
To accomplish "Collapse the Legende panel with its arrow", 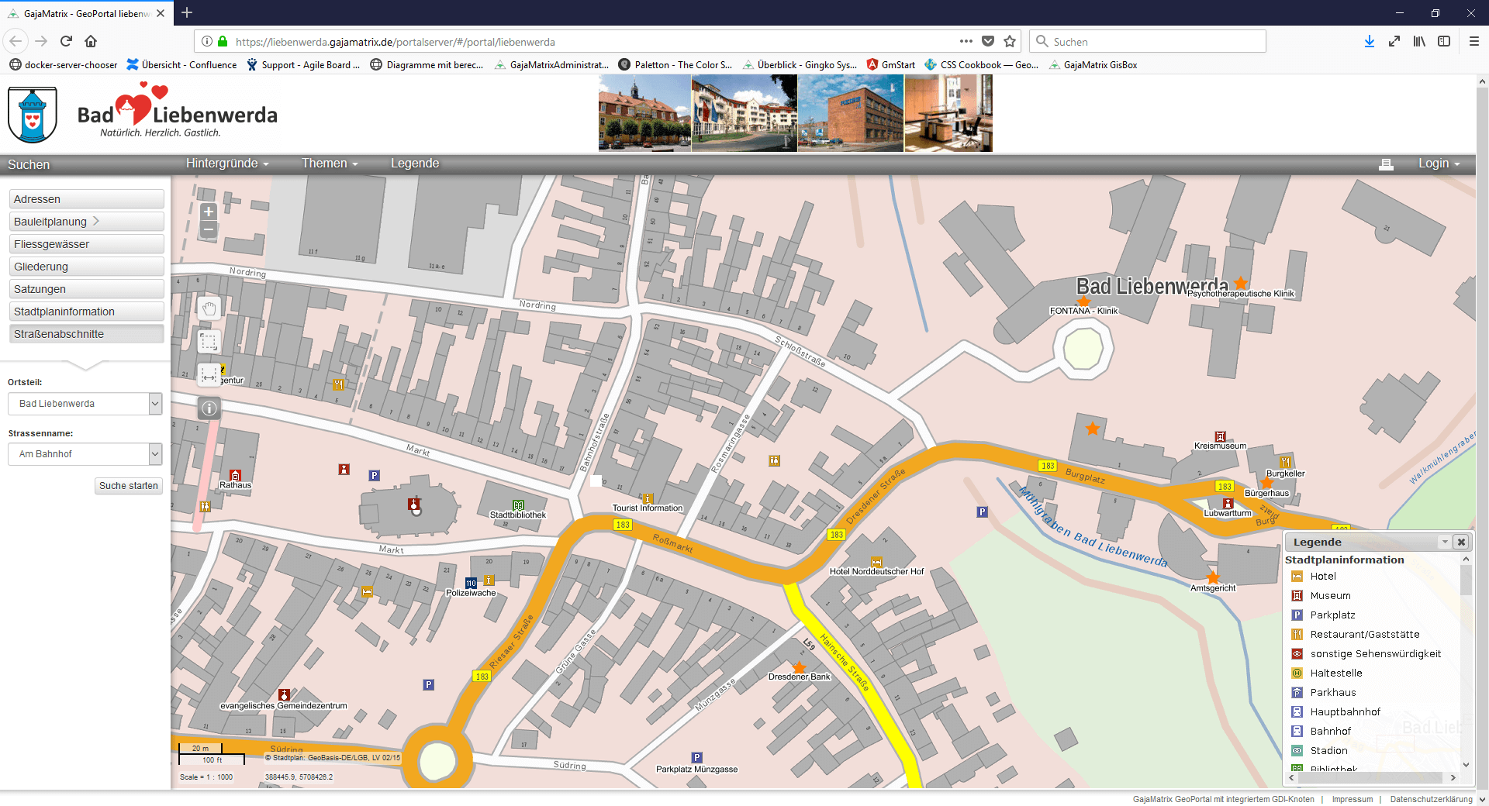I will [x=1445, y=542].
